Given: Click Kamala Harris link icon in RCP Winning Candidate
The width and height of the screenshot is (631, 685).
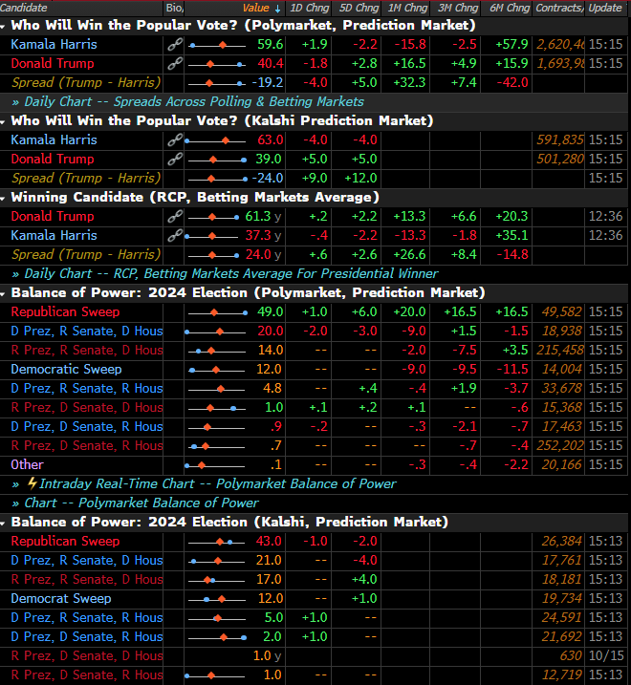Looking at the screenshot, I should (174, 236).
